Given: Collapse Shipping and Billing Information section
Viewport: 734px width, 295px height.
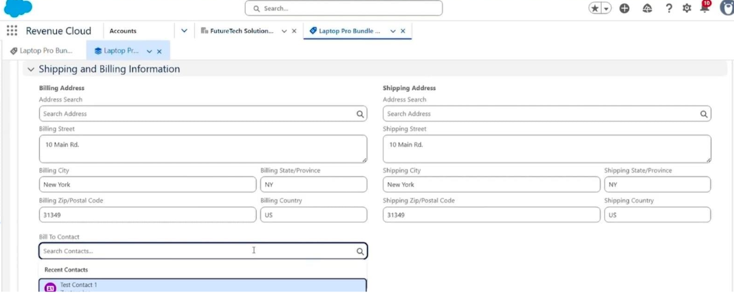Looking at the screenshot, I should click(30, 69).
